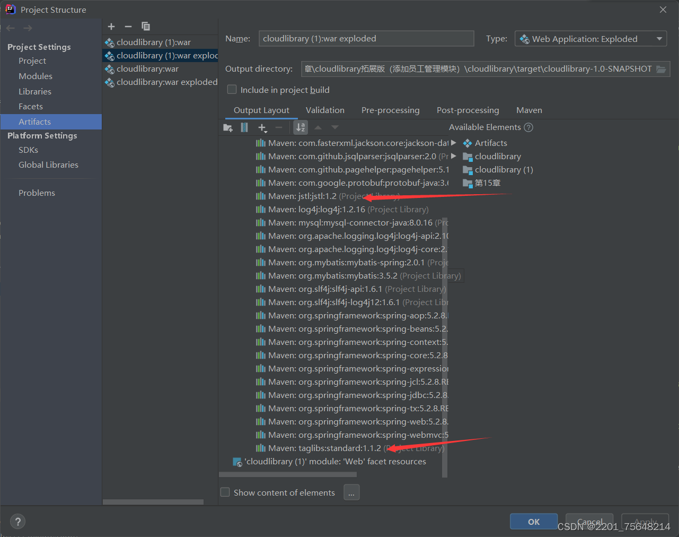Click the library icon for spring-core

click(261, 356)
